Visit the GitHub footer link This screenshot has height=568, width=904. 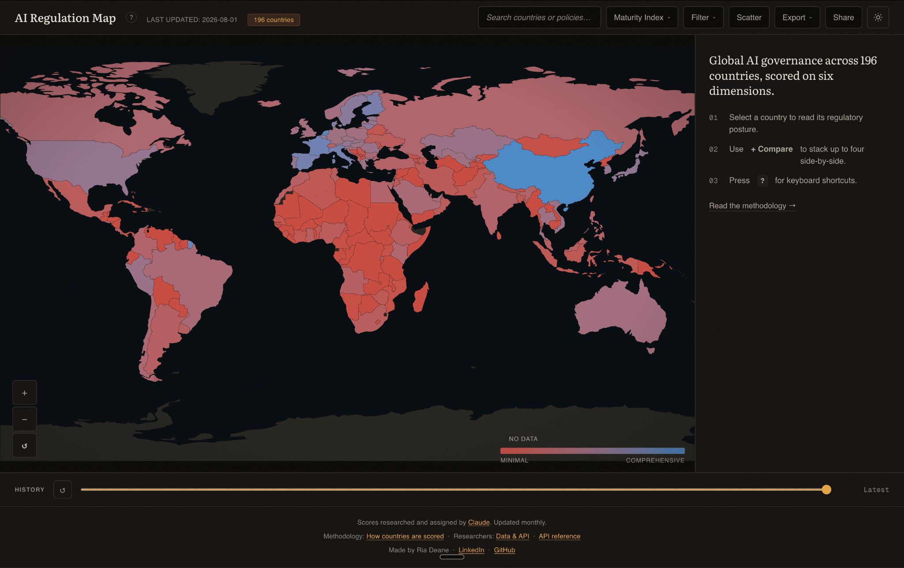pyautogui.click(x=505, y=550)
